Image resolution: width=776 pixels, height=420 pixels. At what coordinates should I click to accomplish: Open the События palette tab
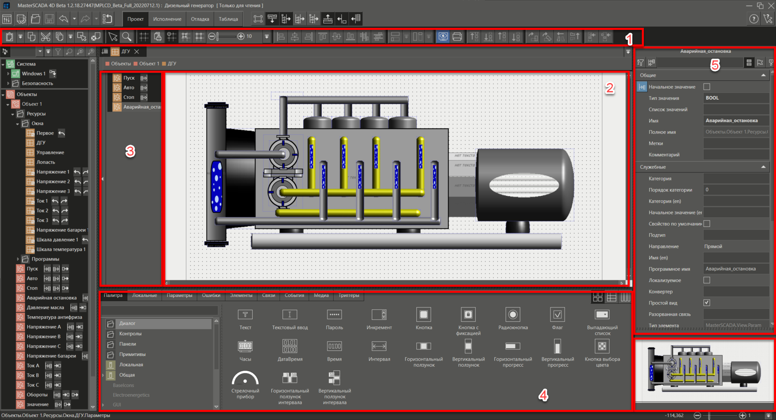coord(294,295)
